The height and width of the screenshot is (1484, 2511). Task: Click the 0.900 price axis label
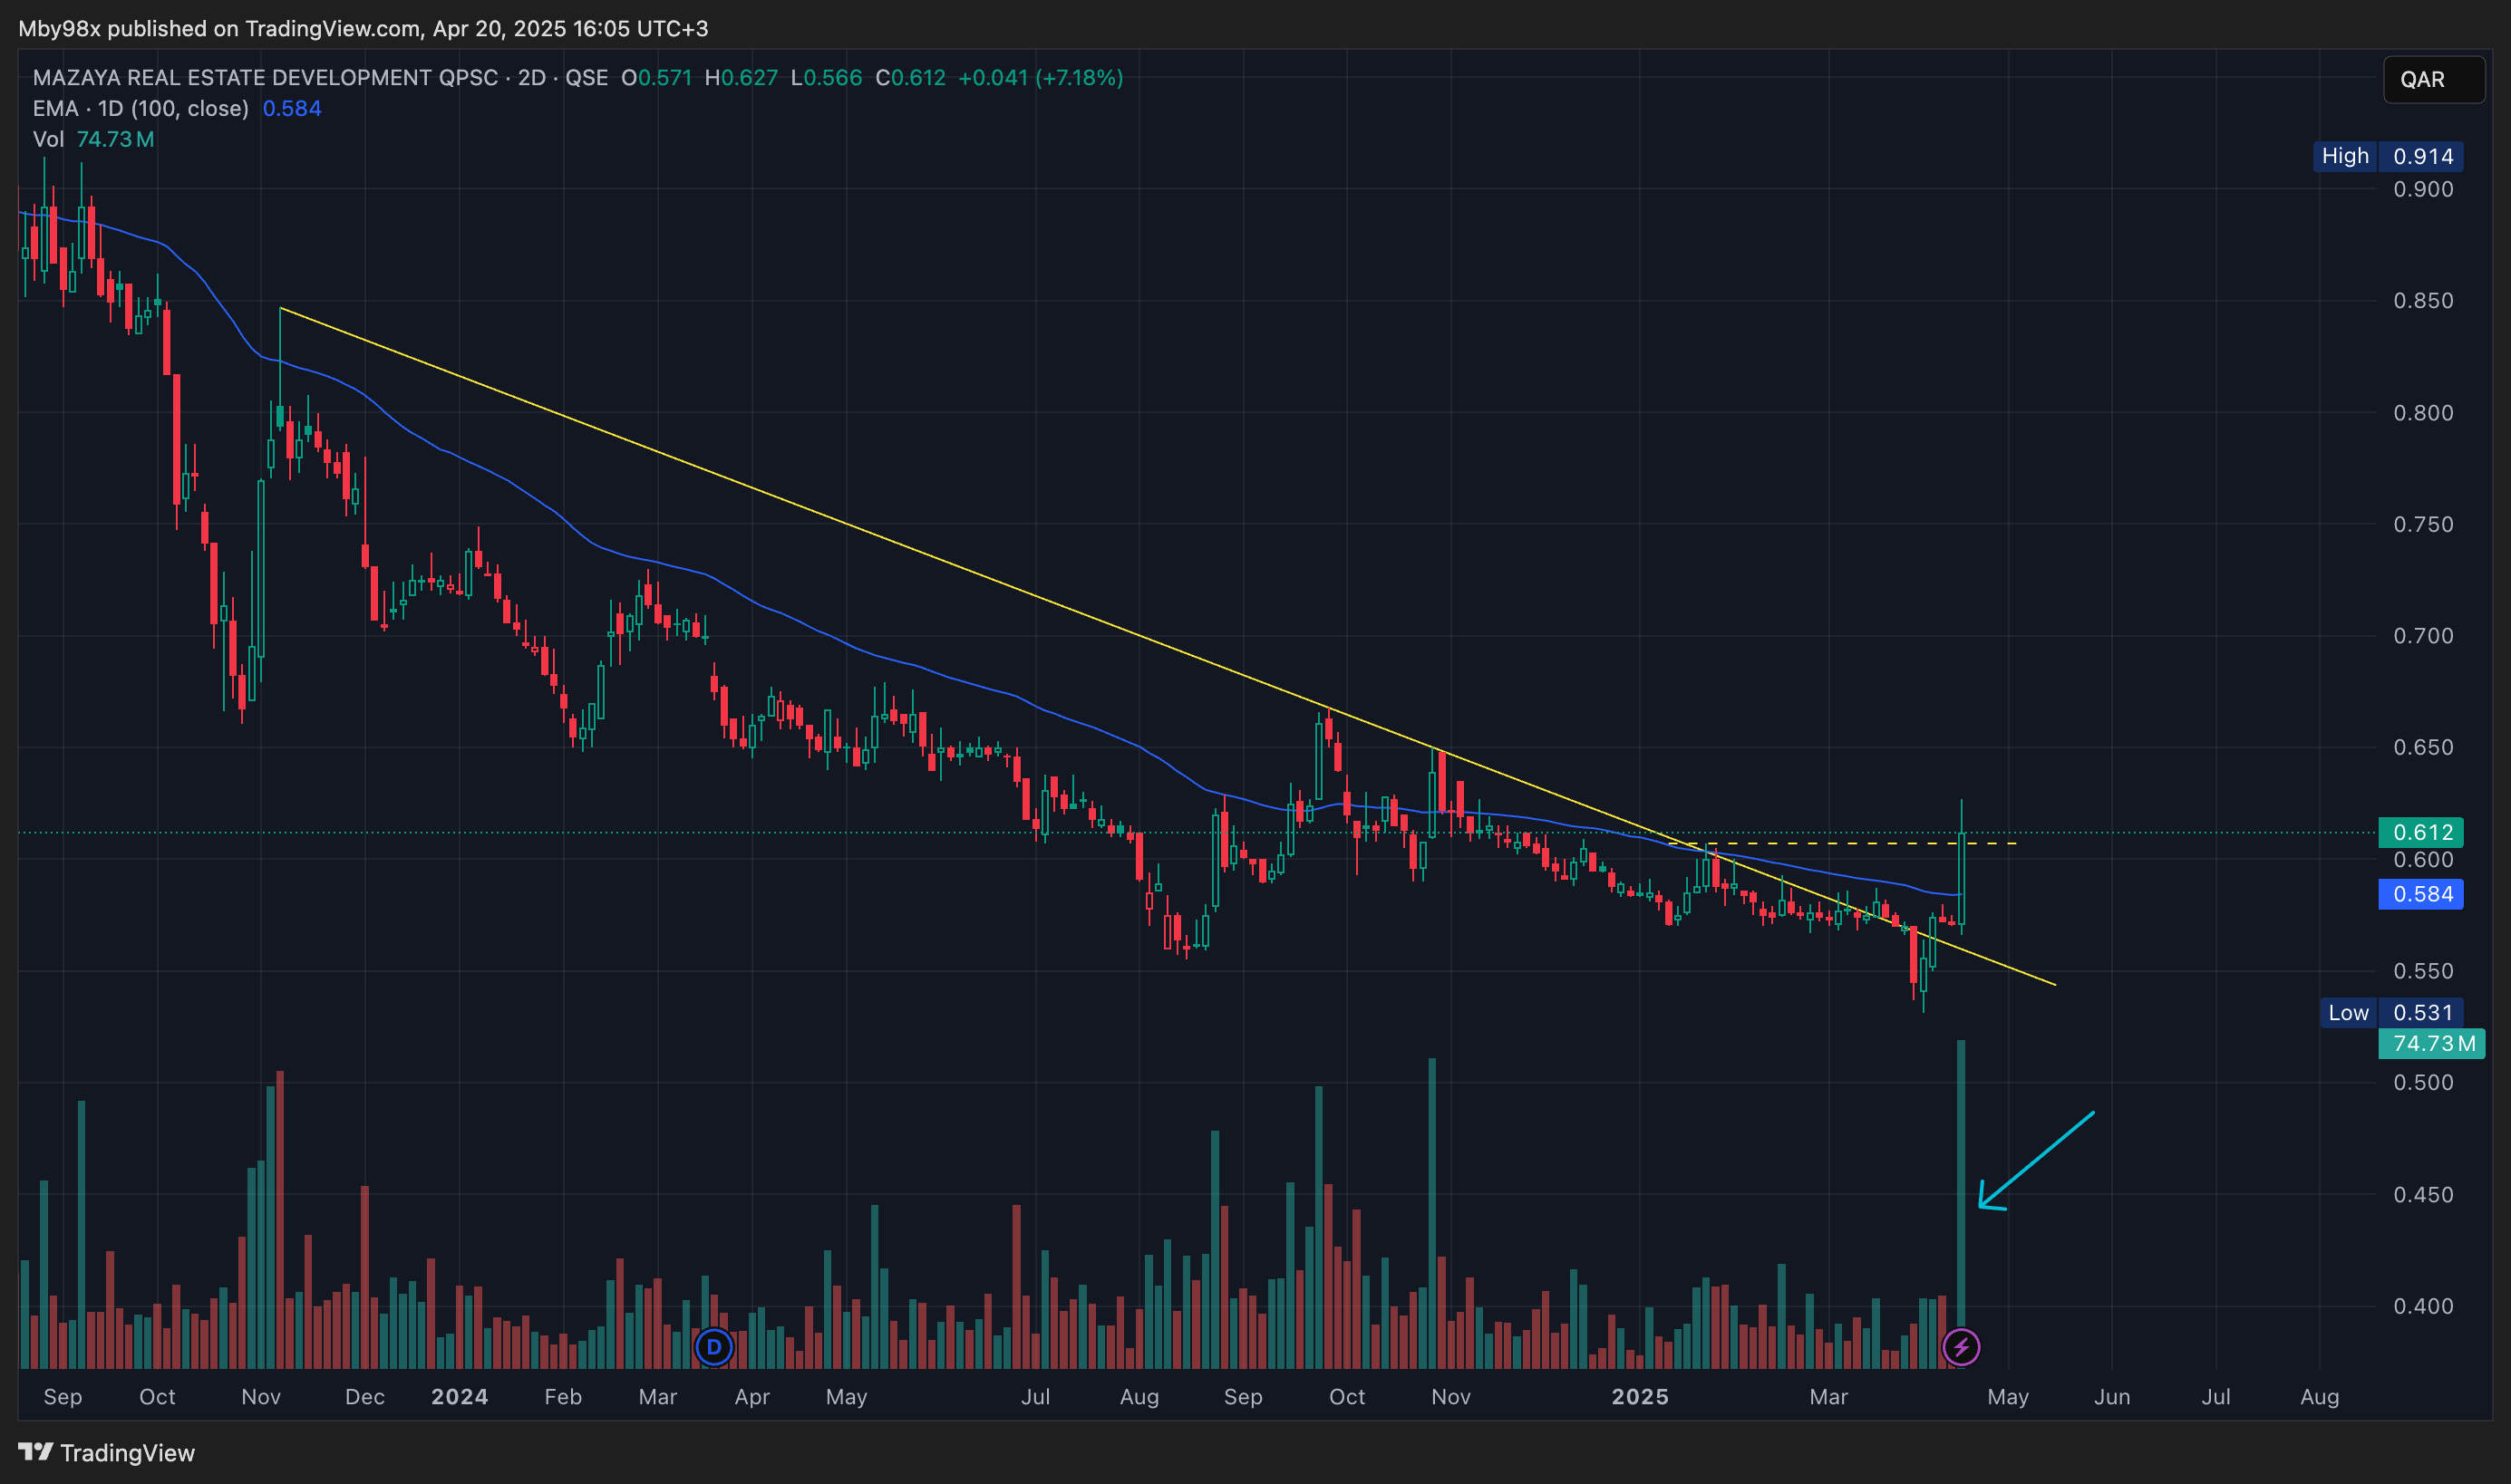pos(2423,189)
